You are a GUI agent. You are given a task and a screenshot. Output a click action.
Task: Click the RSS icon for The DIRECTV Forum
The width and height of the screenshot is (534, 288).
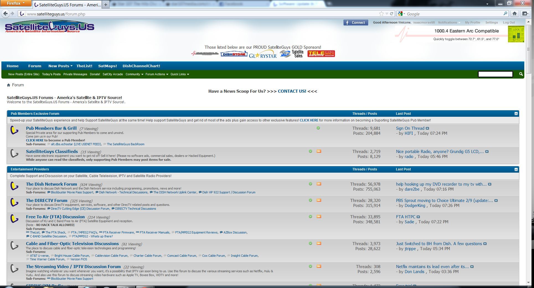point(319,200)
